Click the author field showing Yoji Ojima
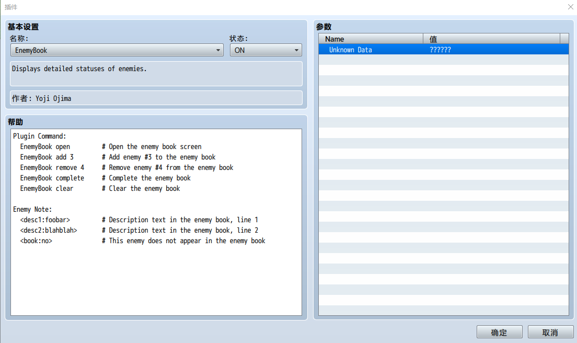 [156, 98]
